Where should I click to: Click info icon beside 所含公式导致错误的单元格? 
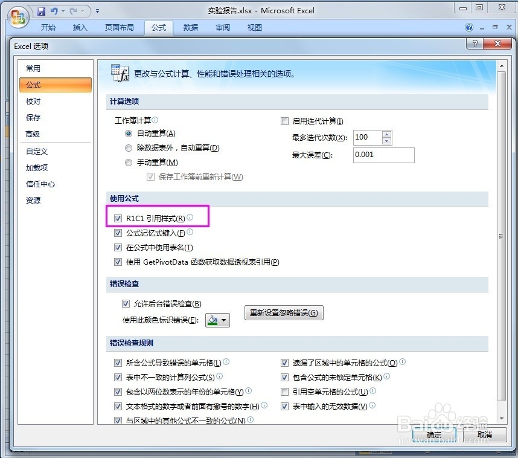[x=226, y=362]
